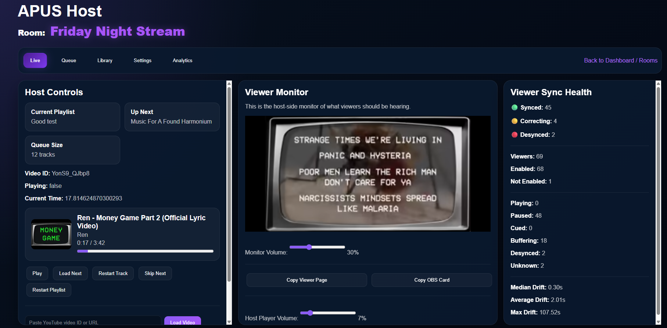Click the 'Cued: 0' stat
This screenshot has width=667, height=328.
coord(521,228)
